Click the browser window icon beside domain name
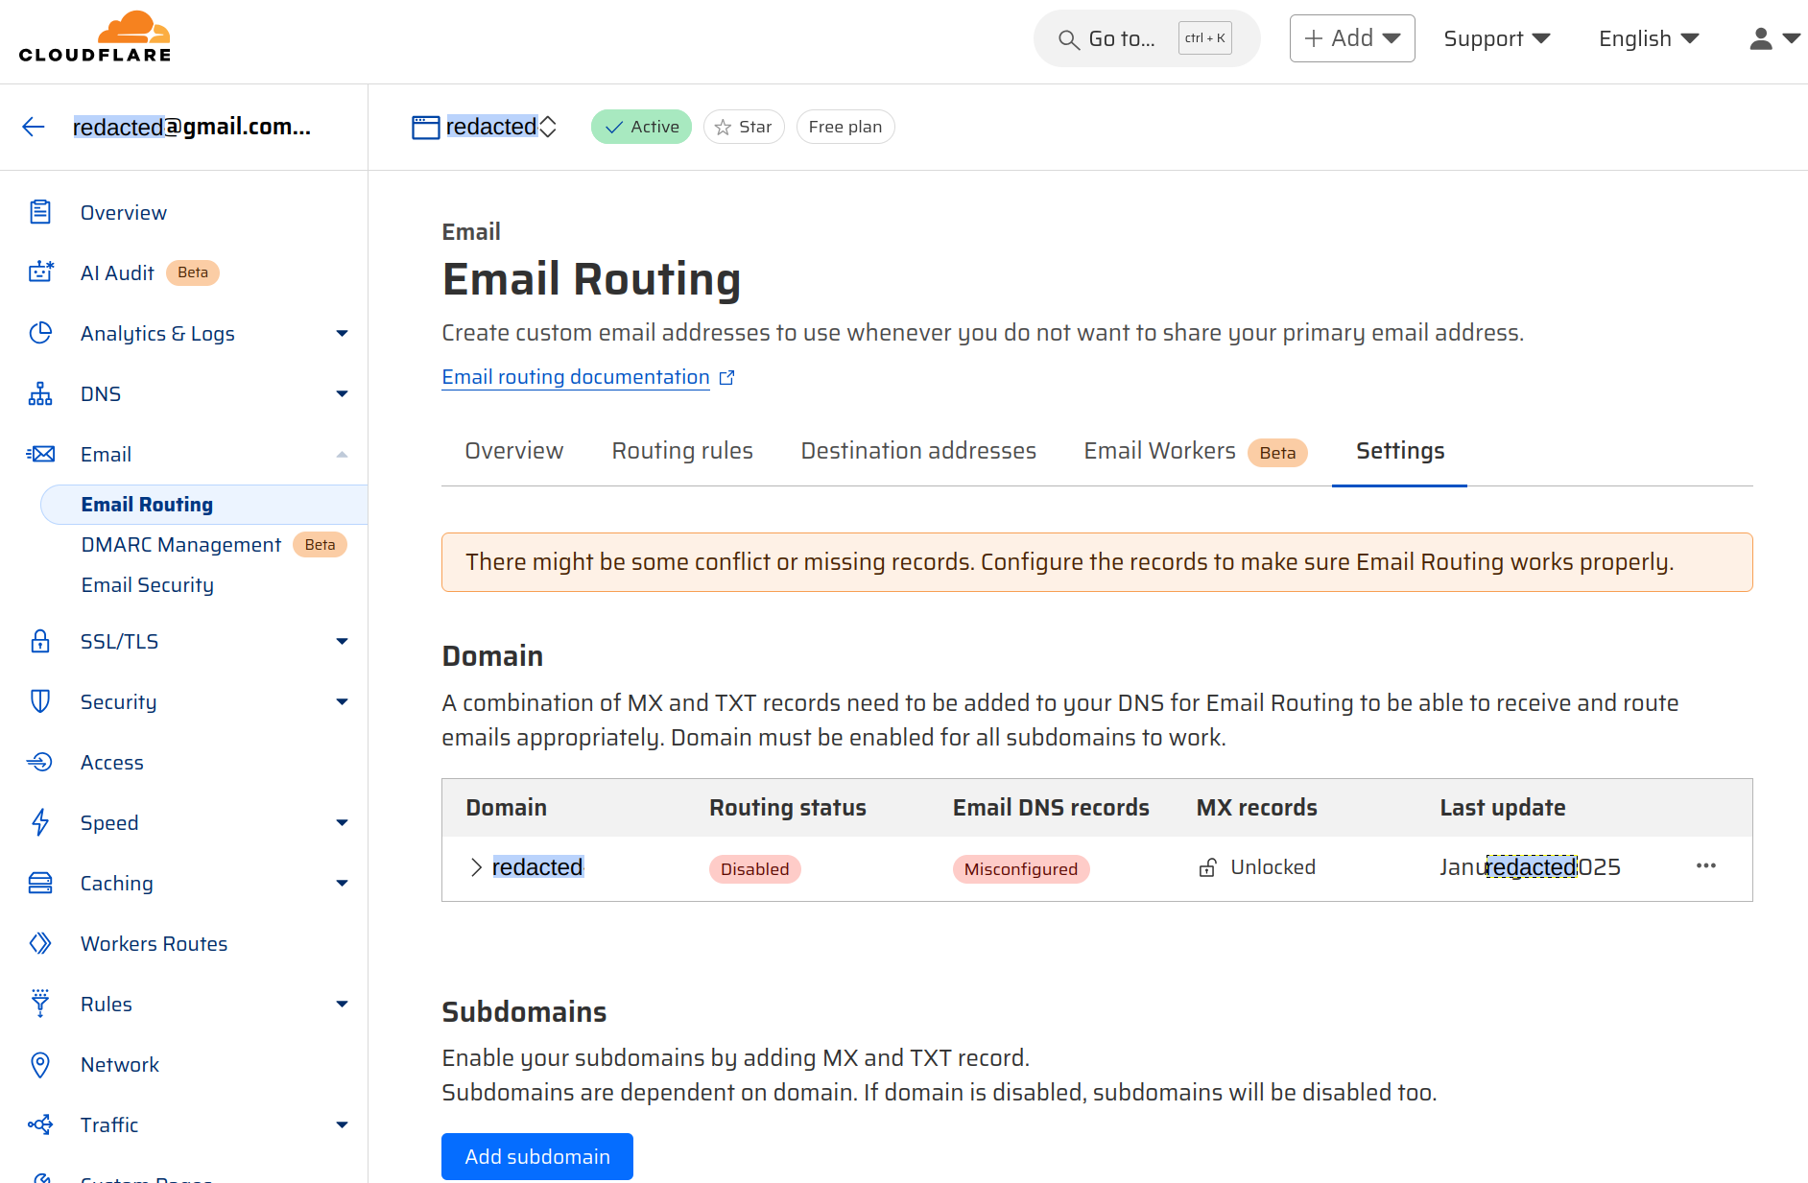The width and height of the screenshot is (1808, 1183). [425, 127]
